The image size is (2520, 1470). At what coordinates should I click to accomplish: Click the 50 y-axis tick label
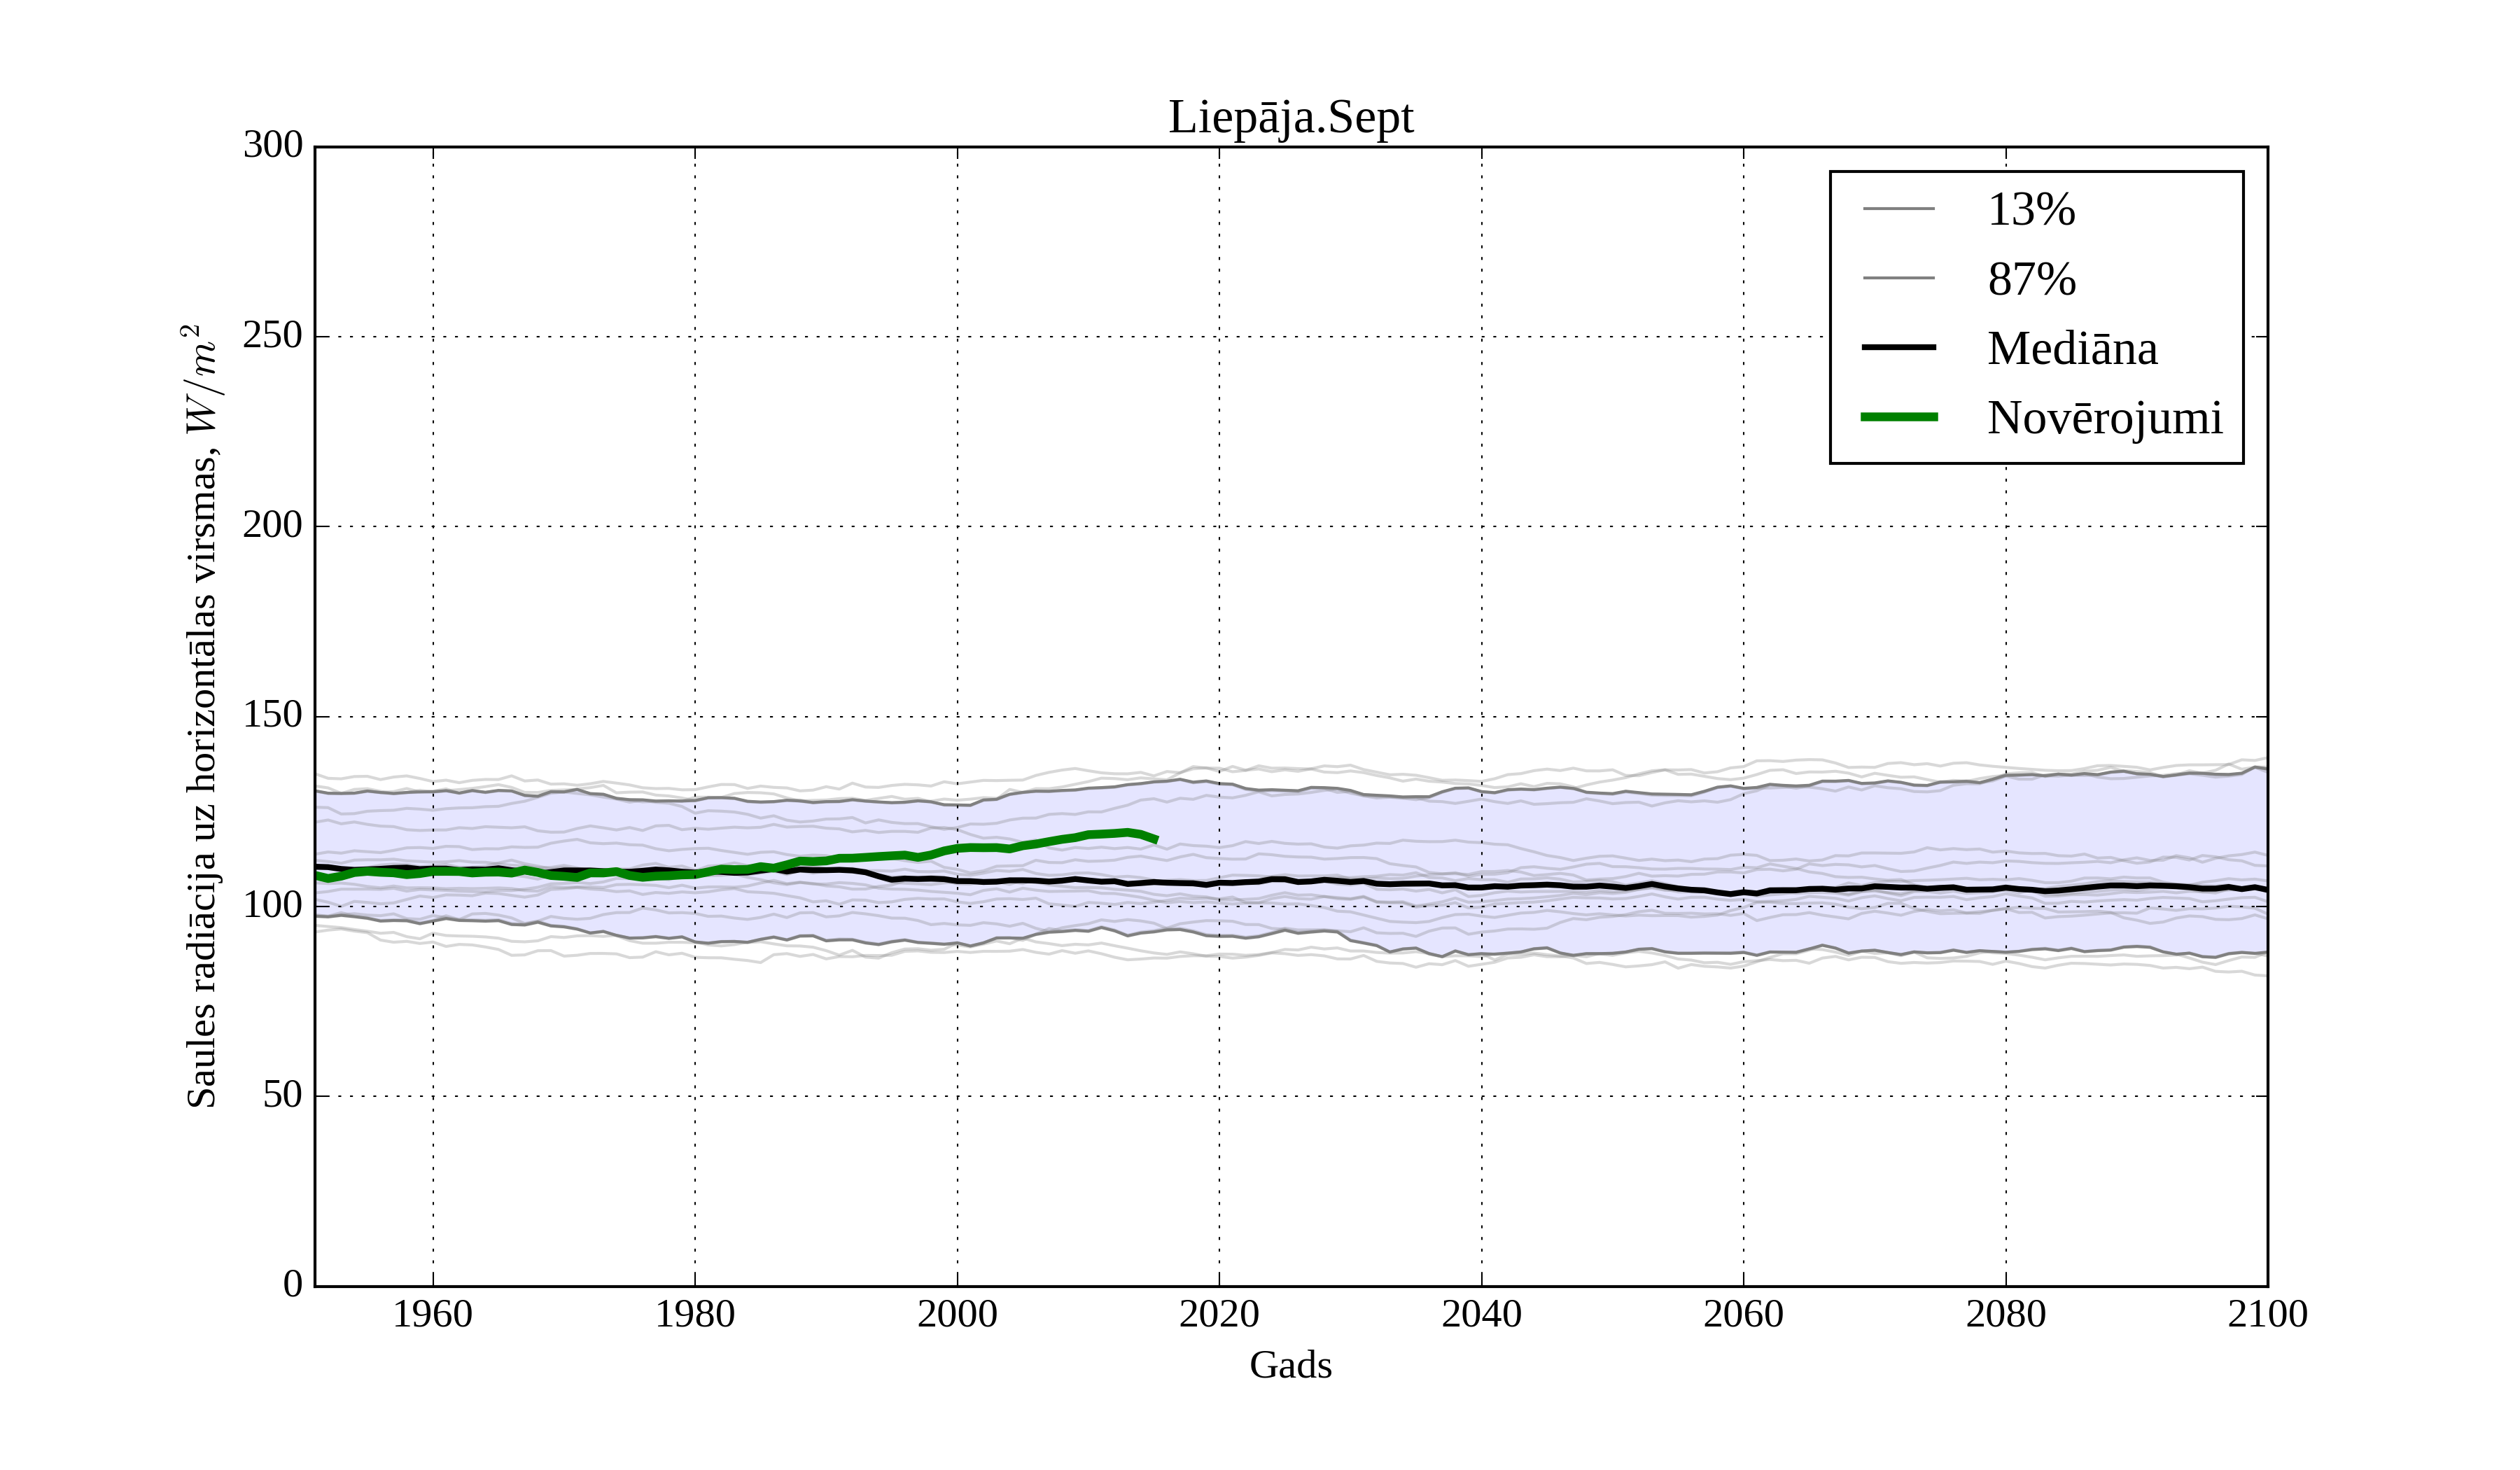coord(282,1095)
